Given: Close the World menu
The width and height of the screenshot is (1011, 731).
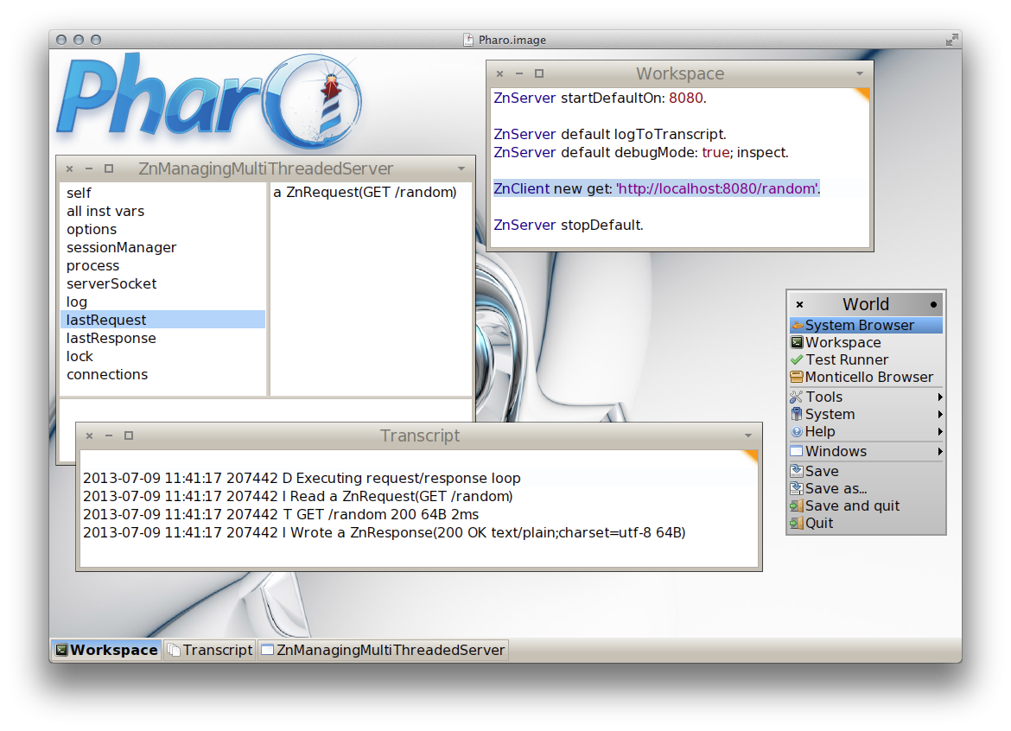Looking at the screenshot, I should click(799, 304).
